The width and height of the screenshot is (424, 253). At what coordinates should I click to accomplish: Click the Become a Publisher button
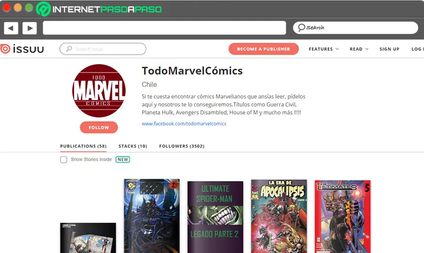click(x=263, y=49)
